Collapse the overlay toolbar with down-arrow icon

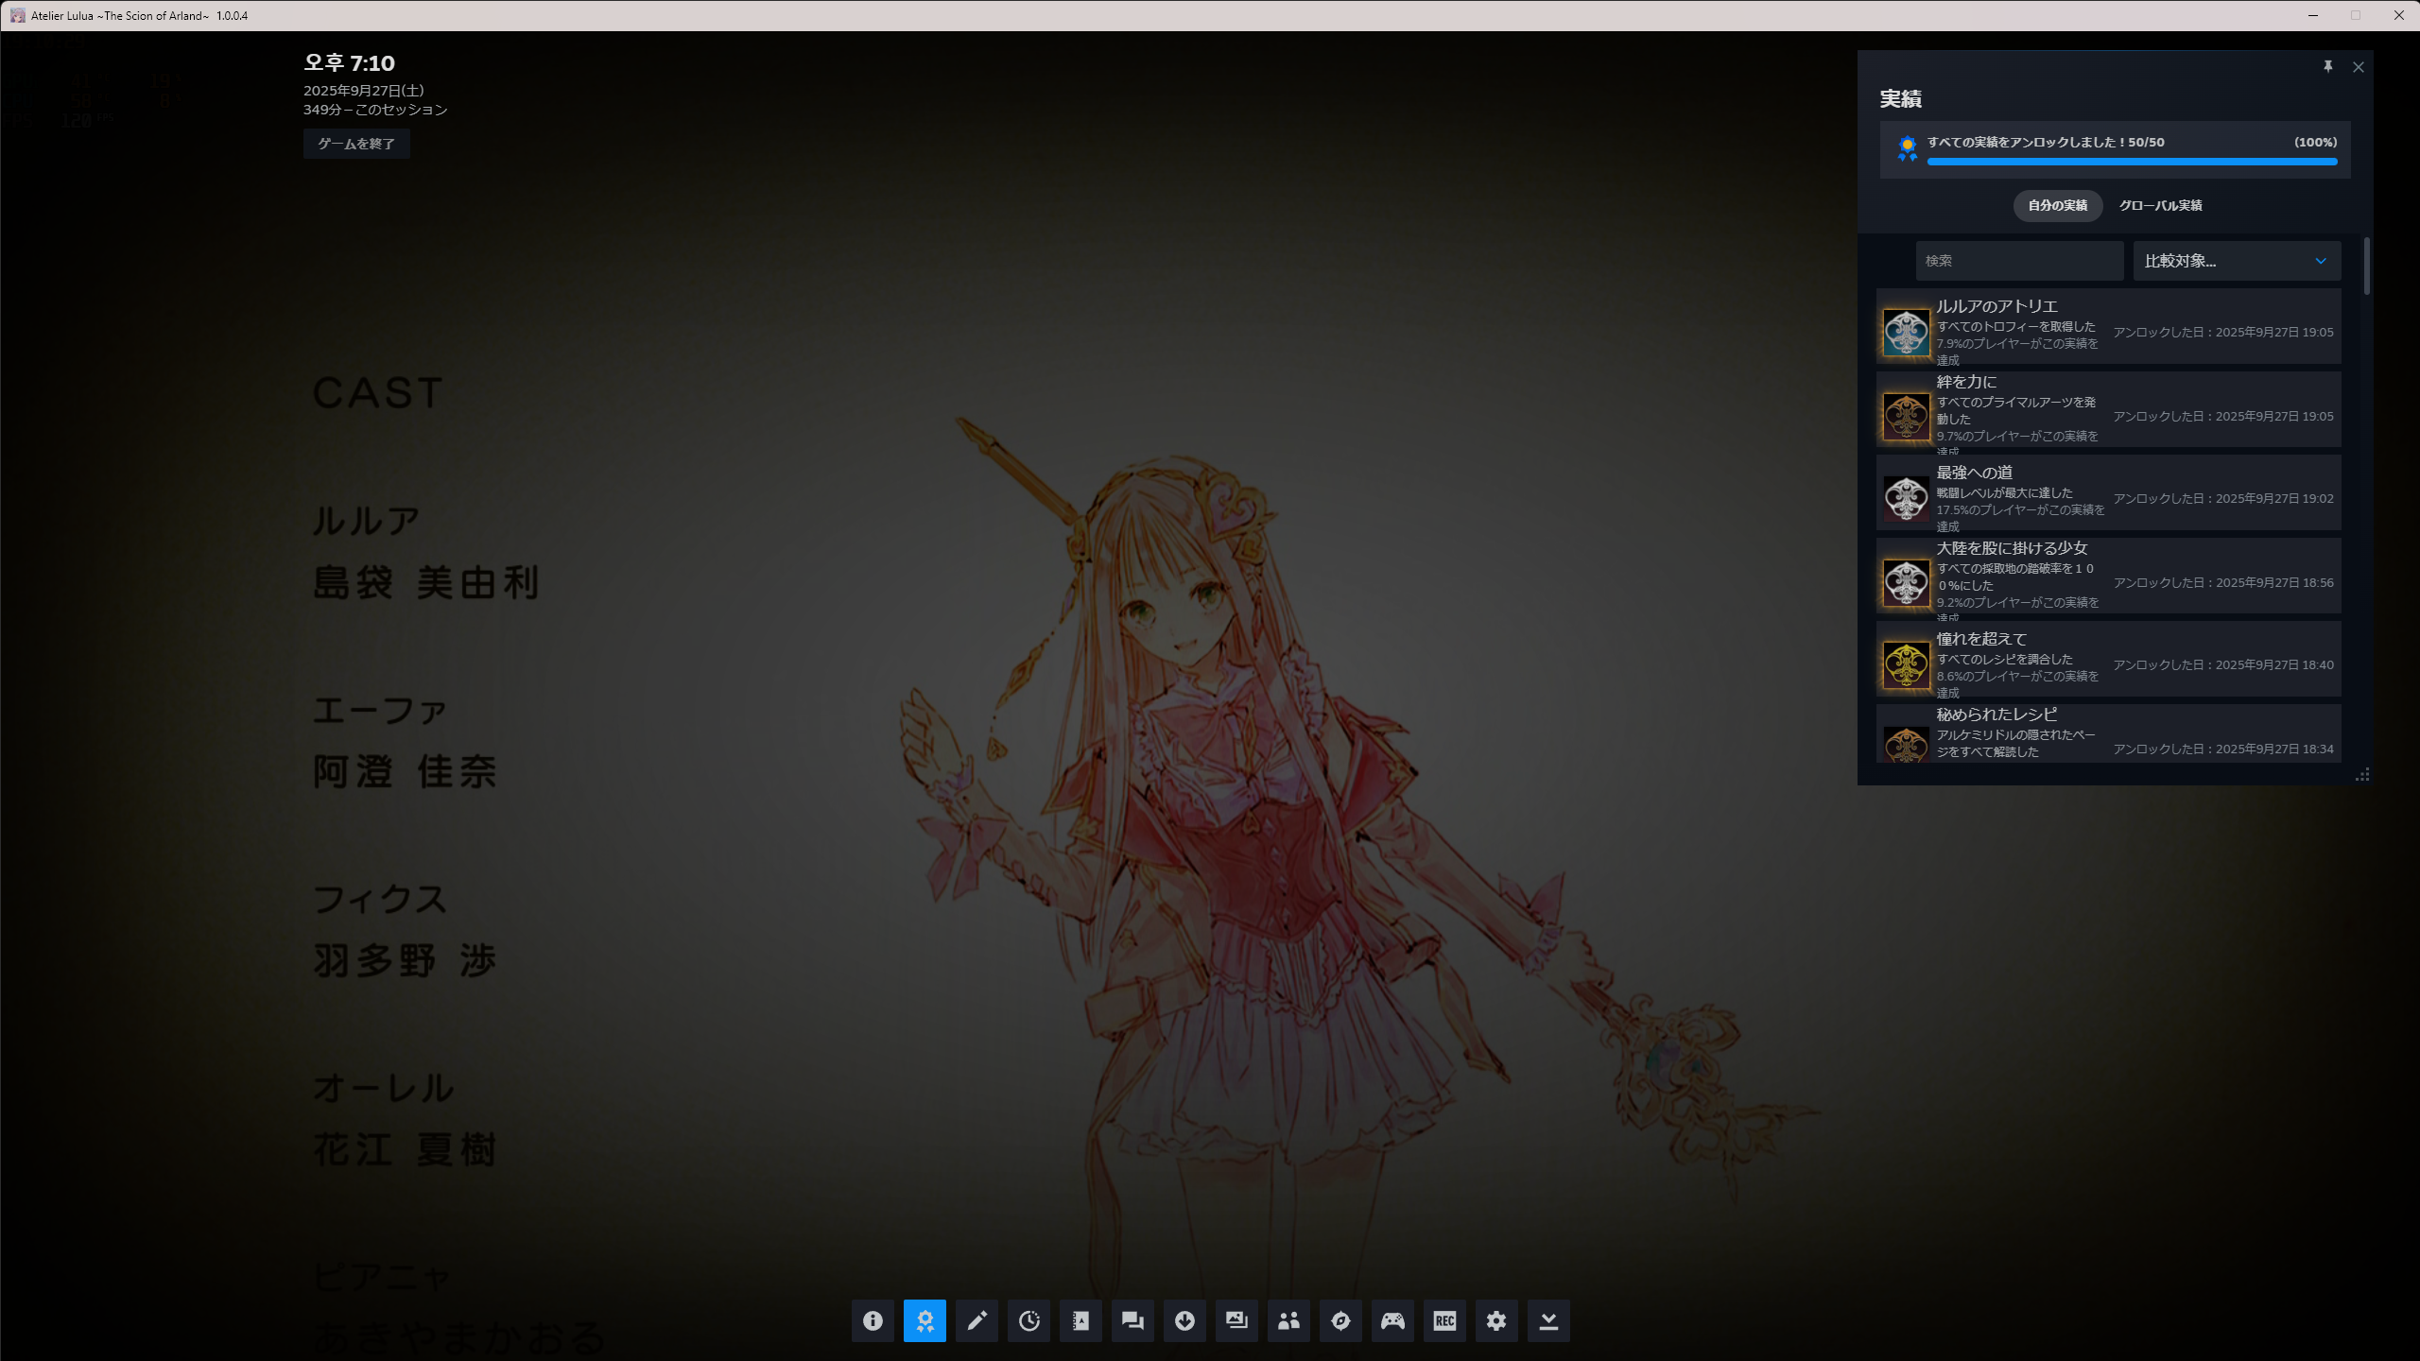pos(1548,1320)
